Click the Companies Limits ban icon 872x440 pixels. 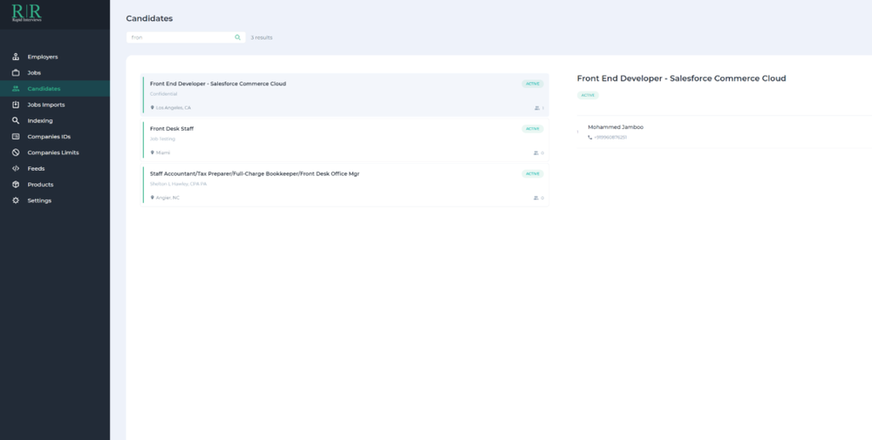click(x=16, y=152)
